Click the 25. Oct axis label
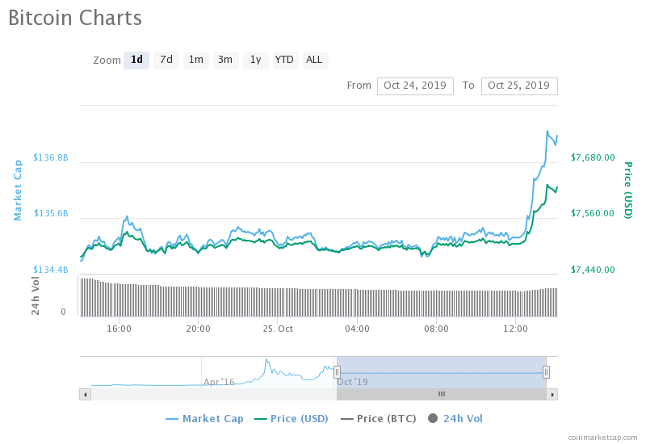Screen dimensions: 646x444 click(x=278, y=329)
